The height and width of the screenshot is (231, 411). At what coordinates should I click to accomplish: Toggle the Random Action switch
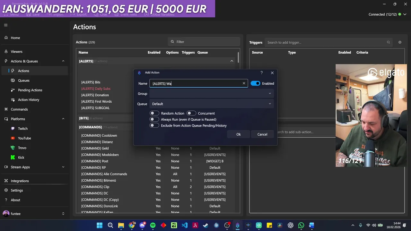pyautogui.click(x=154, y=113)
